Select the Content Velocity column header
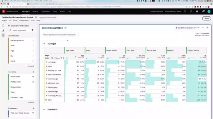 pos(197,50)
